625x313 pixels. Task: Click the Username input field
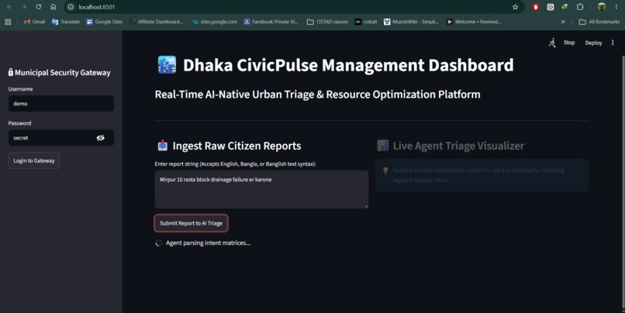[61, 104]
